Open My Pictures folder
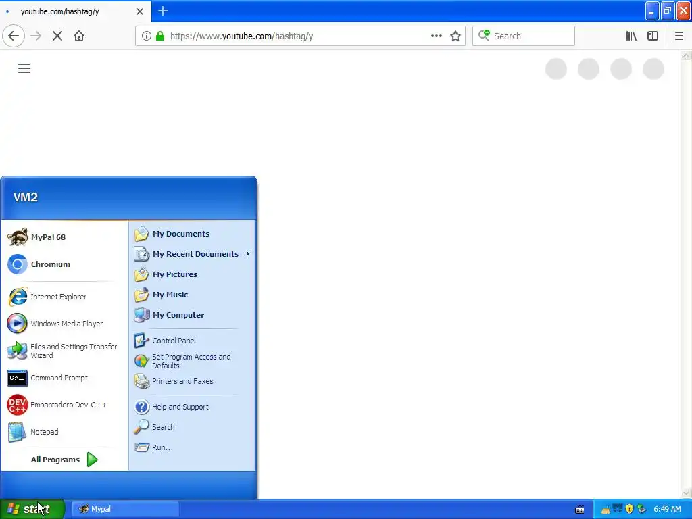Screen dimensions: 692x519 pos(193,274)
